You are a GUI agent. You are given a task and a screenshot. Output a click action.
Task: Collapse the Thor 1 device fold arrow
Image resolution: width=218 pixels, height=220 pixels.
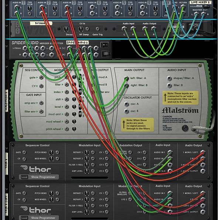click(6, 148)
